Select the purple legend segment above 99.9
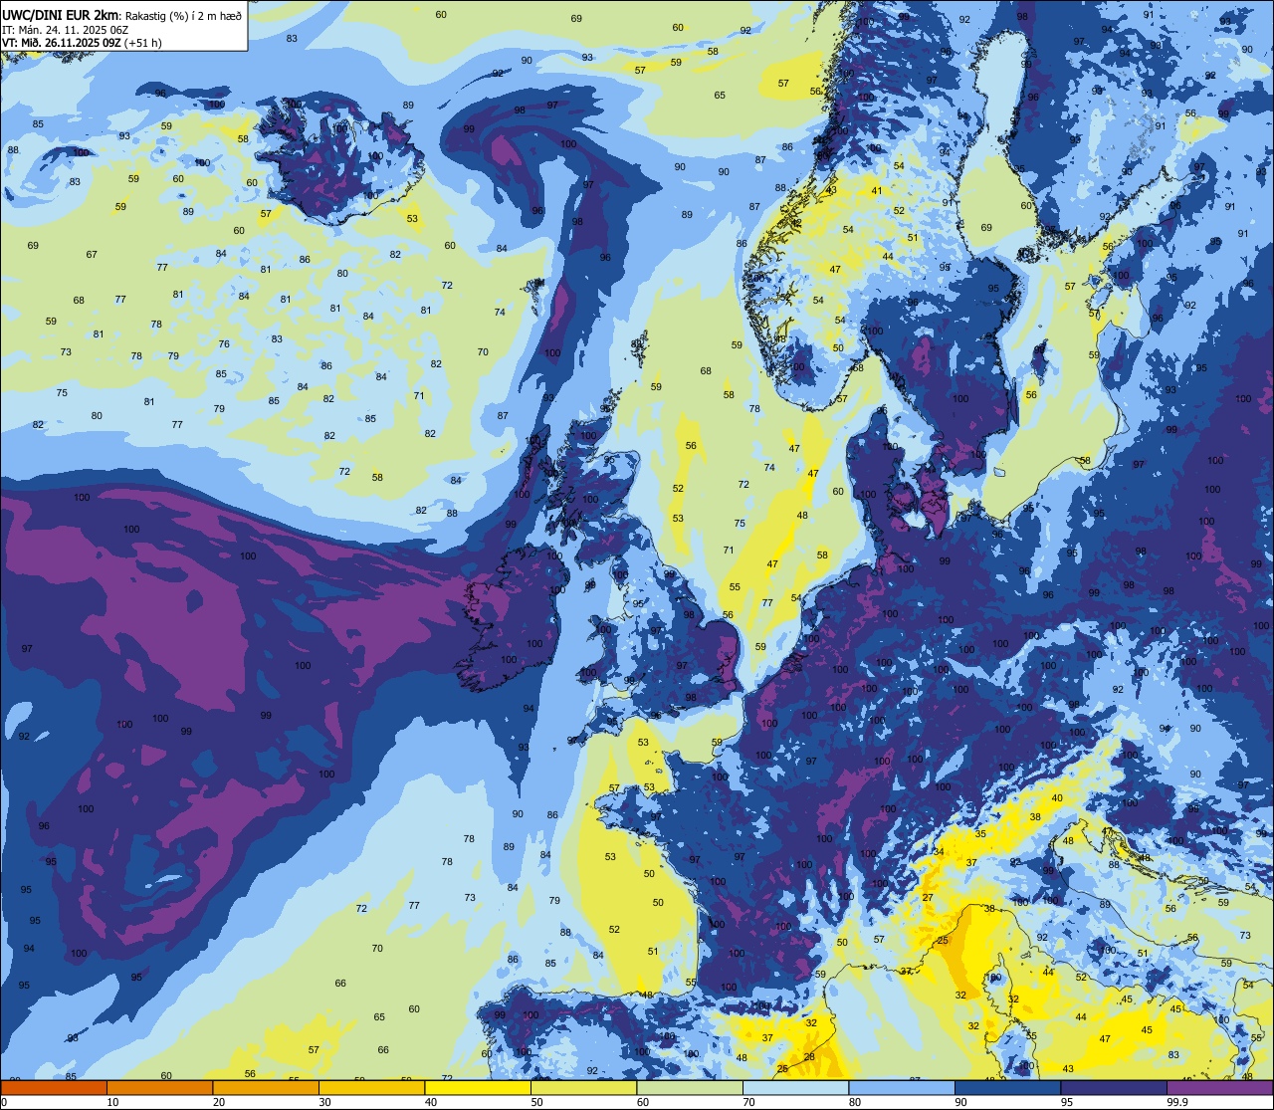This screenshot has width=1274, height=1110. [x=1220, y=1087]
